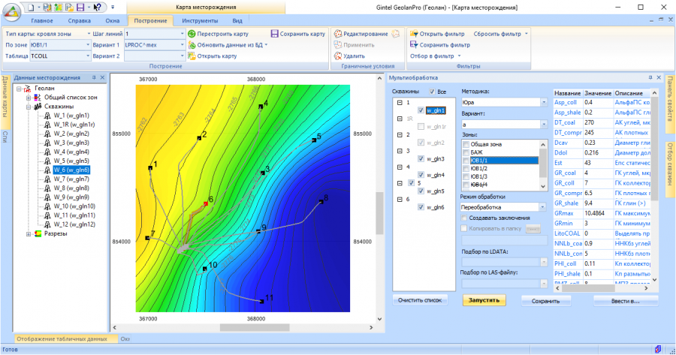The height and width of the screenshot is (355, 676).
Task: Click the Редактирование boundary icon
Action: click(338, 34)
